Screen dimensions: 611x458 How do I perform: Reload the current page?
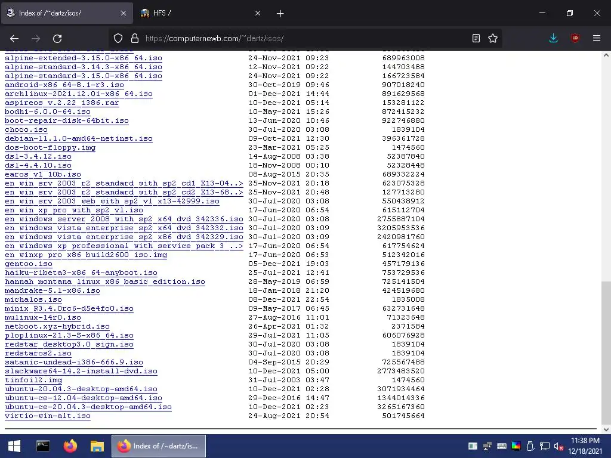57,38
